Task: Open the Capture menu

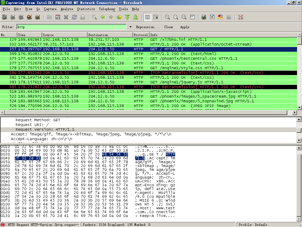Action: (x=50, y=9)
